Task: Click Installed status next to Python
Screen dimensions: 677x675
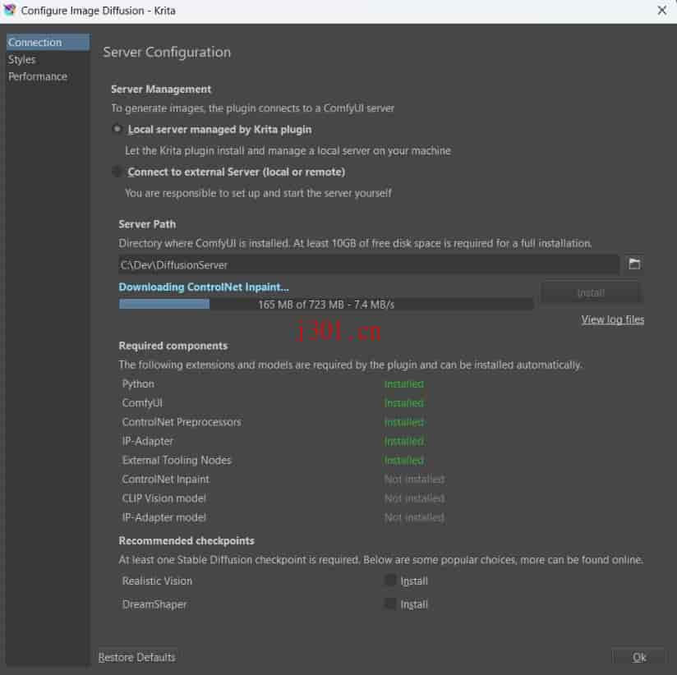Action: pos(404,383)
